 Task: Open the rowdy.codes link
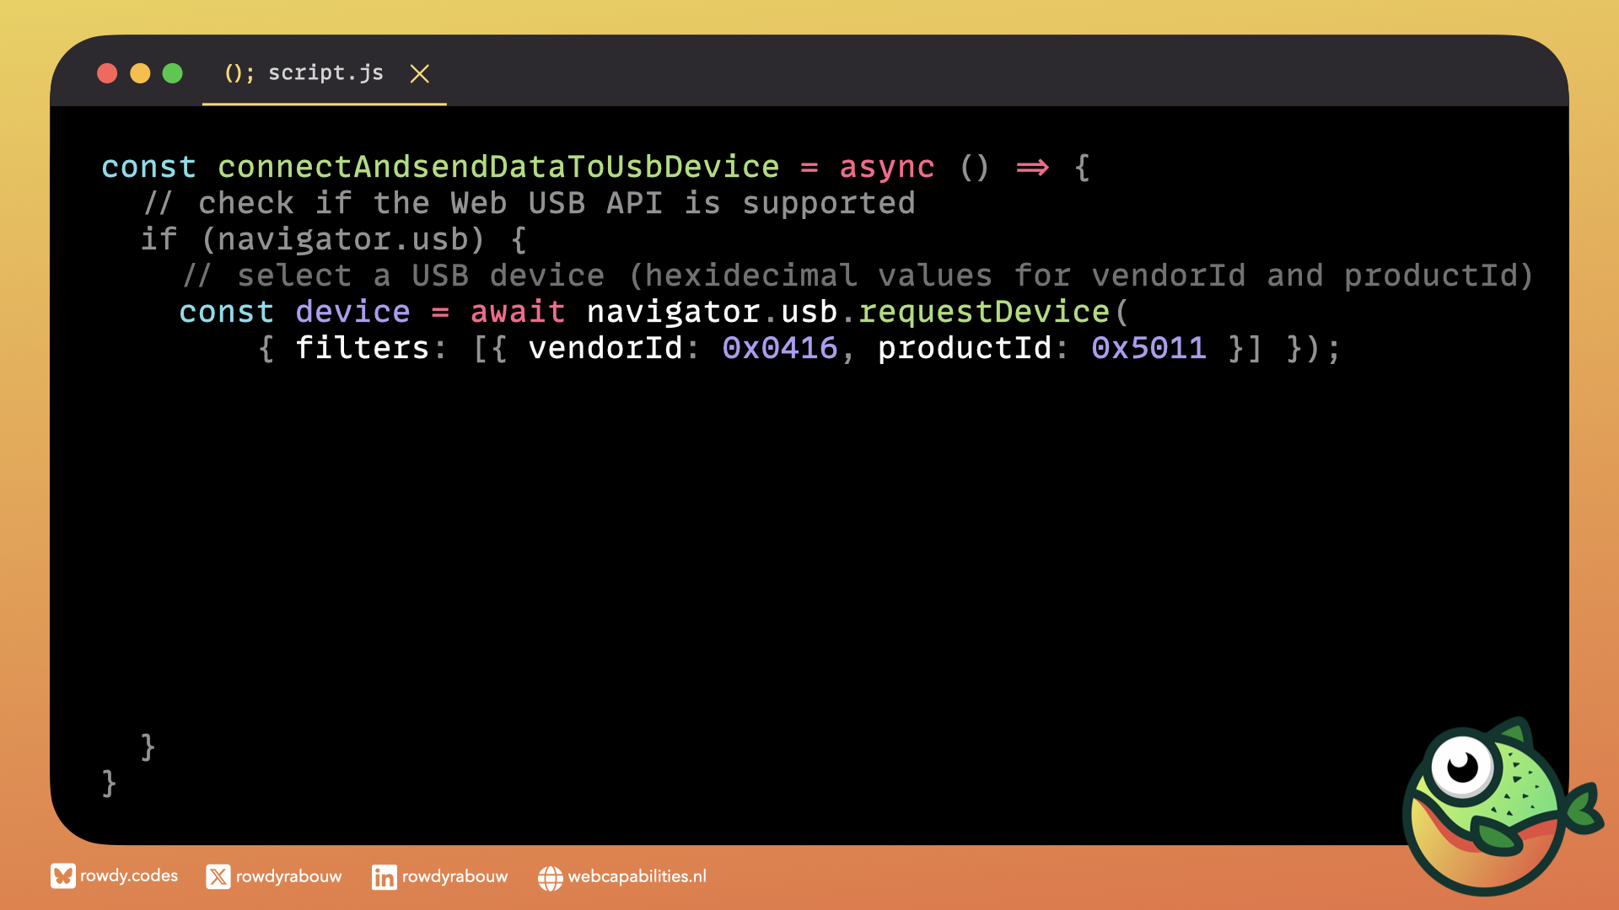click(129, 876)
